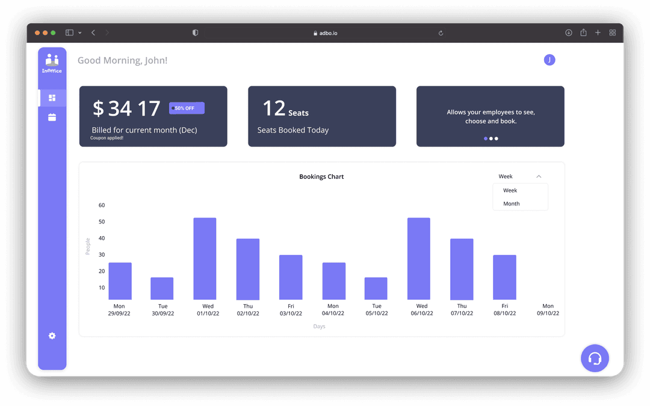Click the 50% OFF coupon badge

coord(187,108)
